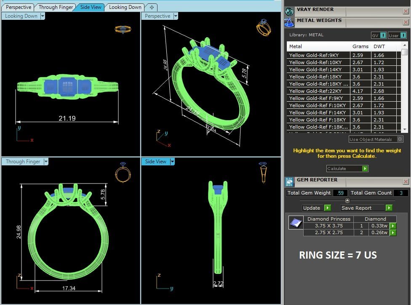Click green arrow beside 0.33tw diamond row
Image resolution: width=414 pixels, height=305 pixels.
[x=393, y=226]
